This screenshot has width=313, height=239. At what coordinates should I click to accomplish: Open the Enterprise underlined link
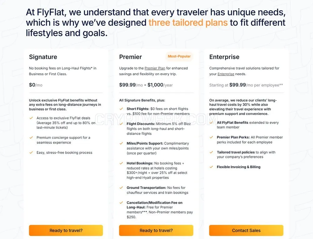[x=226, y=74]
